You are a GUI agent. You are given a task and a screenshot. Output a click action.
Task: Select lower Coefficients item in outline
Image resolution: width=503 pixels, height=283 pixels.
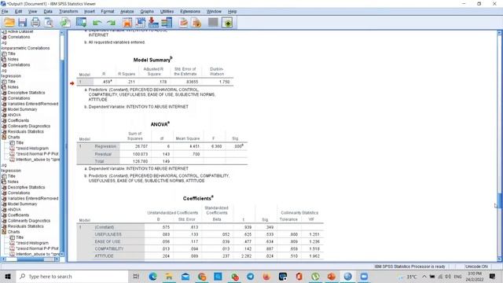[18, 215]
